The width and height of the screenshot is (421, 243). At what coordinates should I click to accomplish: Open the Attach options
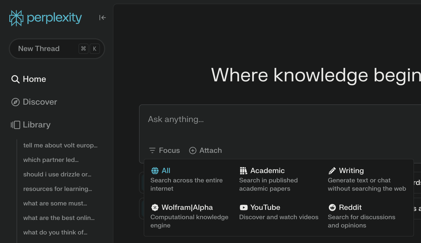[205, 150]
